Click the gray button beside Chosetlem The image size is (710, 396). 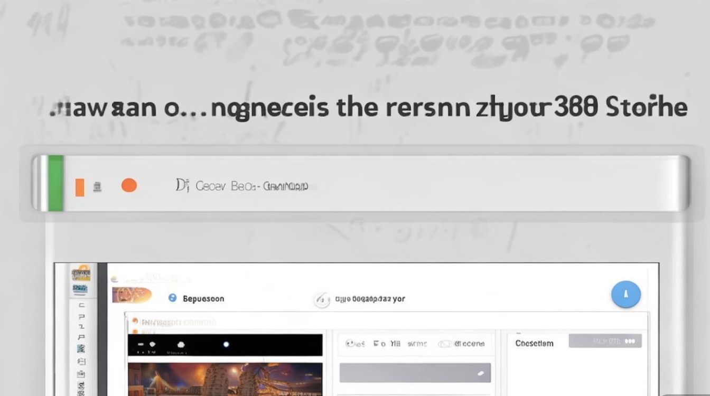tap(605, 341)
